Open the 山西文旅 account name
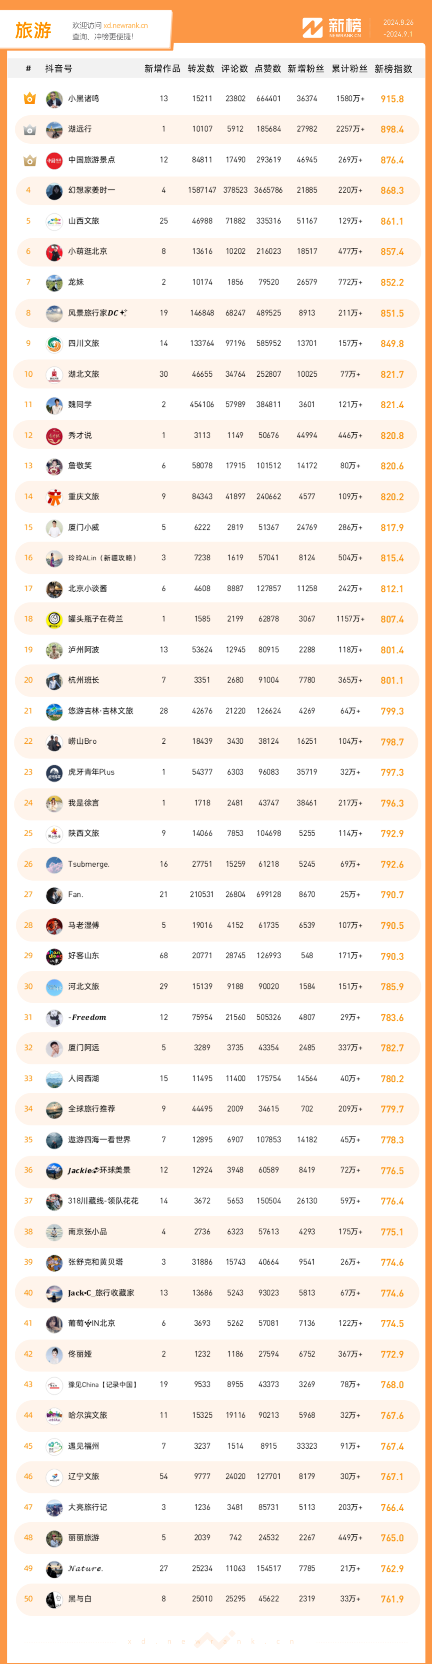This screenshot has width=432, height=1664. [83, 221]
